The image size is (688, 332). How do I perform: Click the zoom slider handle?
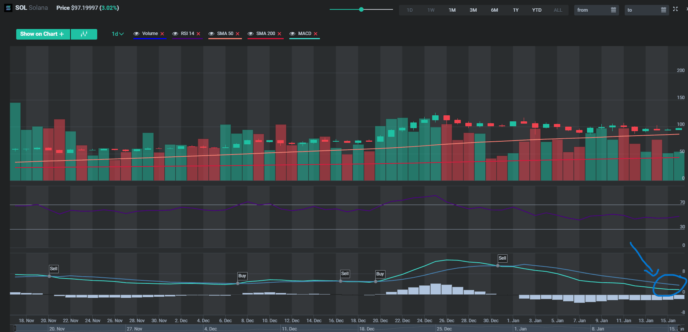tap(361, 9)
